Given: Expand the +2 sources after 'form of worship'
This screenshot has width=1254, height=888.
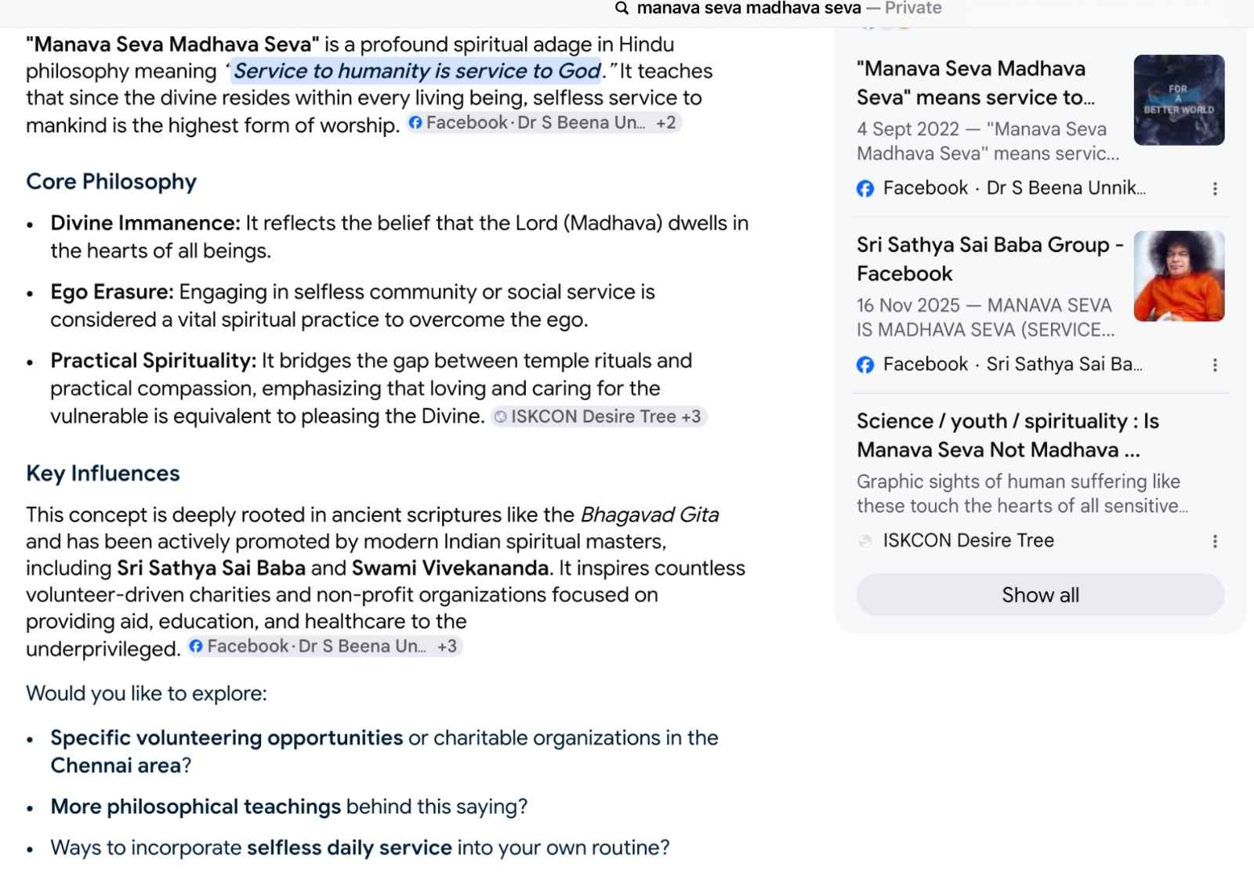Looking at the screenshot, I should tap(666, 123).
